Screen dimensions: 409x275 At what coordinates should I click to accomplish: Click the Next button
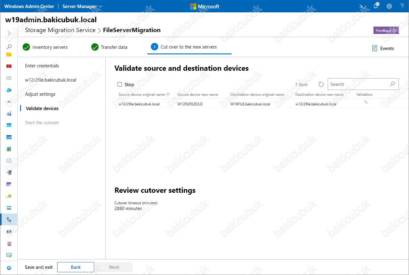pos(114,267)
